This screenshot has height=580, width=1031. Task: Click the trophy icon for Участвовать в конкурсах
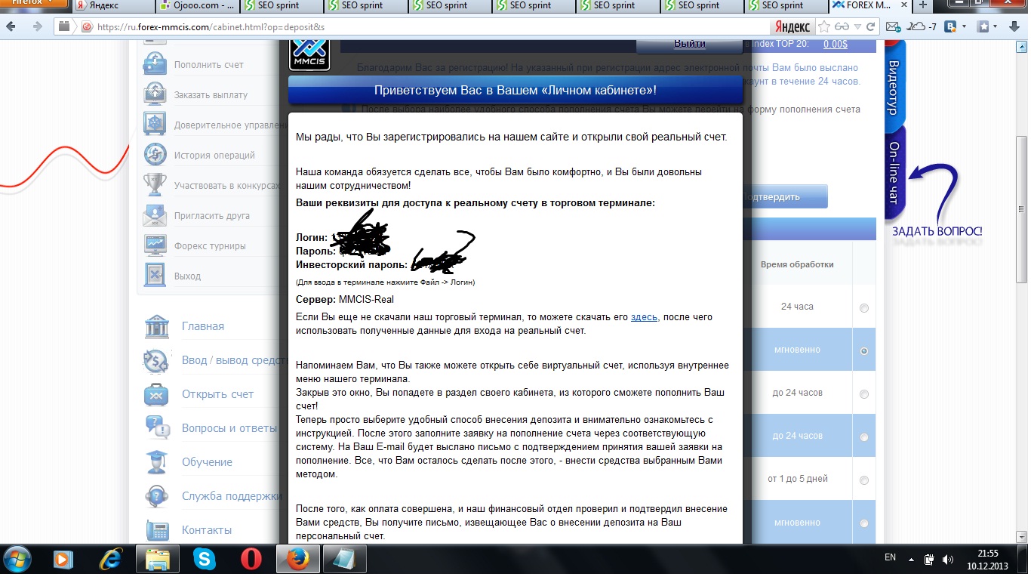(x=155, y=185)
